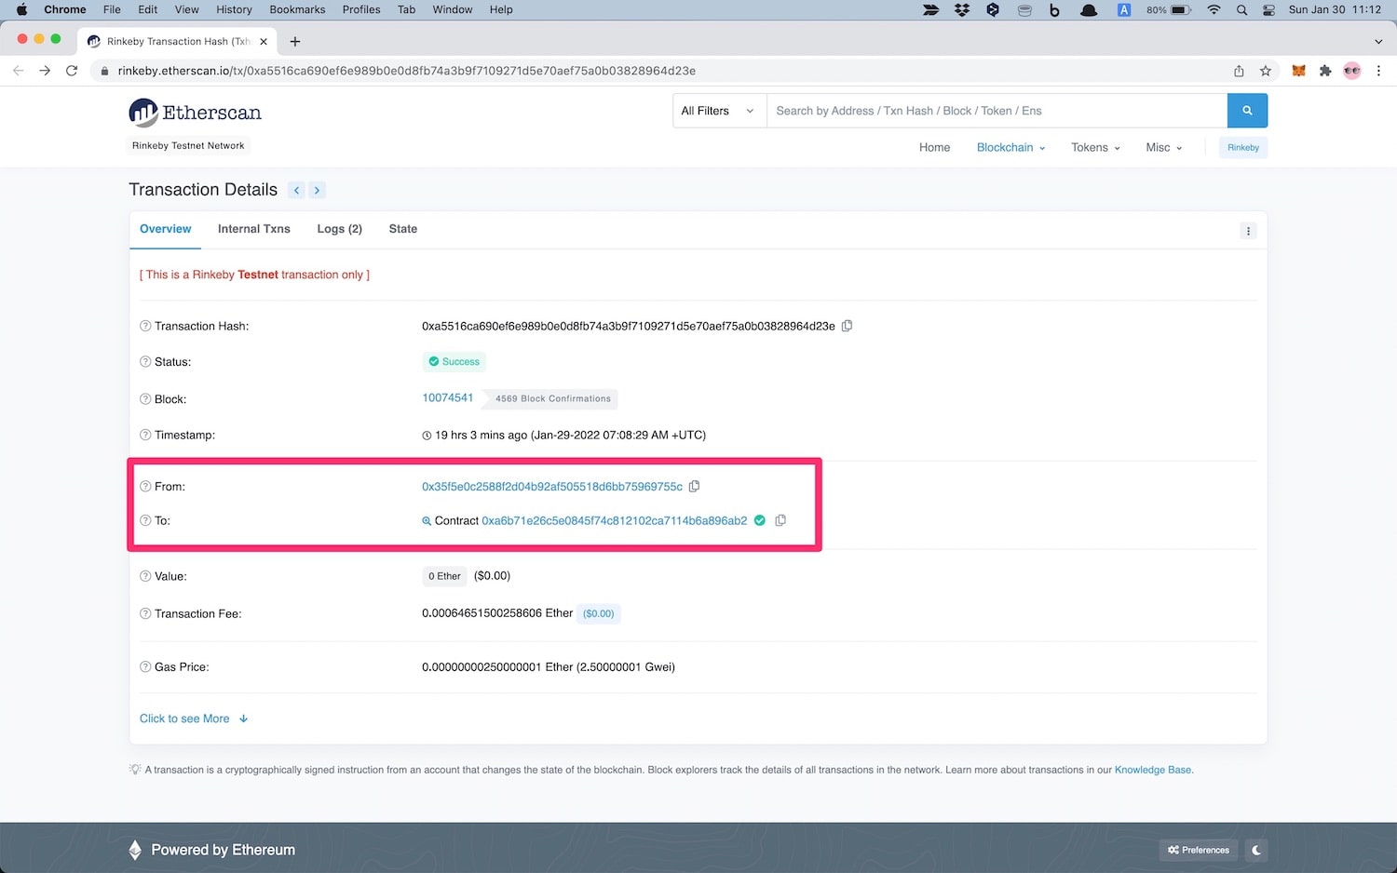
Task: Click the ($0.00) transaction fee badge
Action: pos(599,613)
